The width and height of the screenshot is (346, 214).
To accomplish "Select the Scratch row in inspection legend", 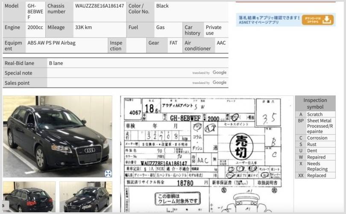I will (315, 115).
